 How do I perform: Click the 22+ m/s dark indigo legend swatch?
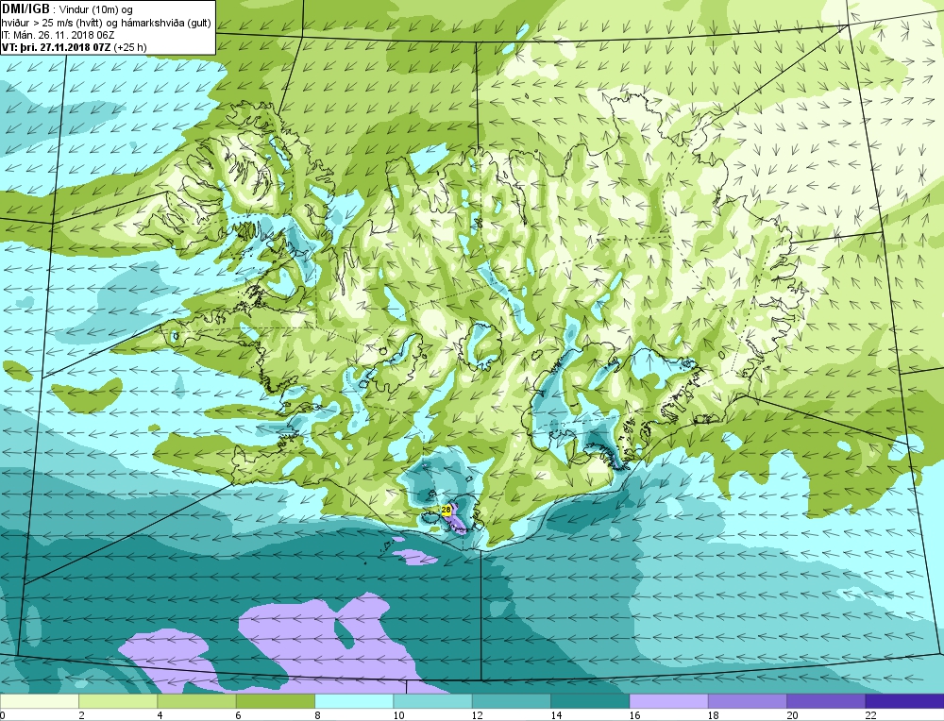(904, 701)
